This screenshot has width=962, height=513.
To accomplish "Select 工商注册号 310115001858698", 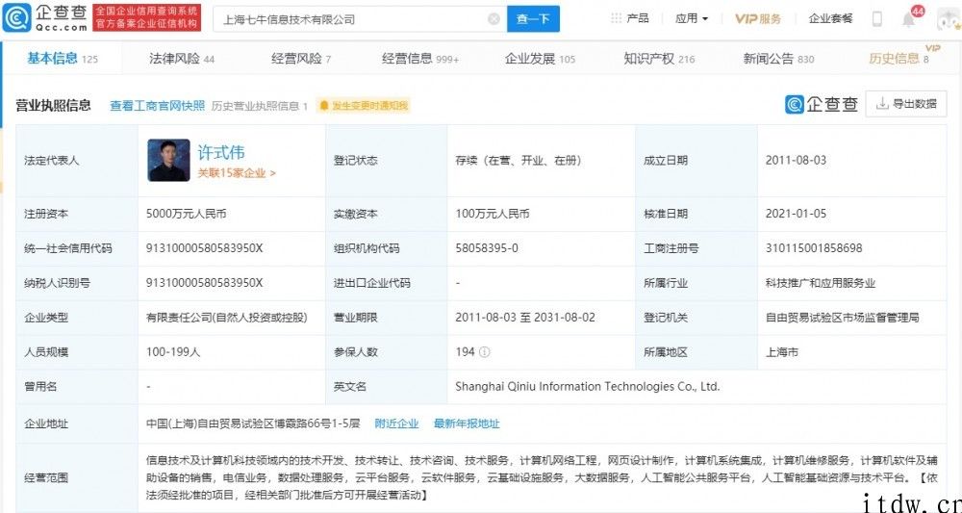I will 814,248.
